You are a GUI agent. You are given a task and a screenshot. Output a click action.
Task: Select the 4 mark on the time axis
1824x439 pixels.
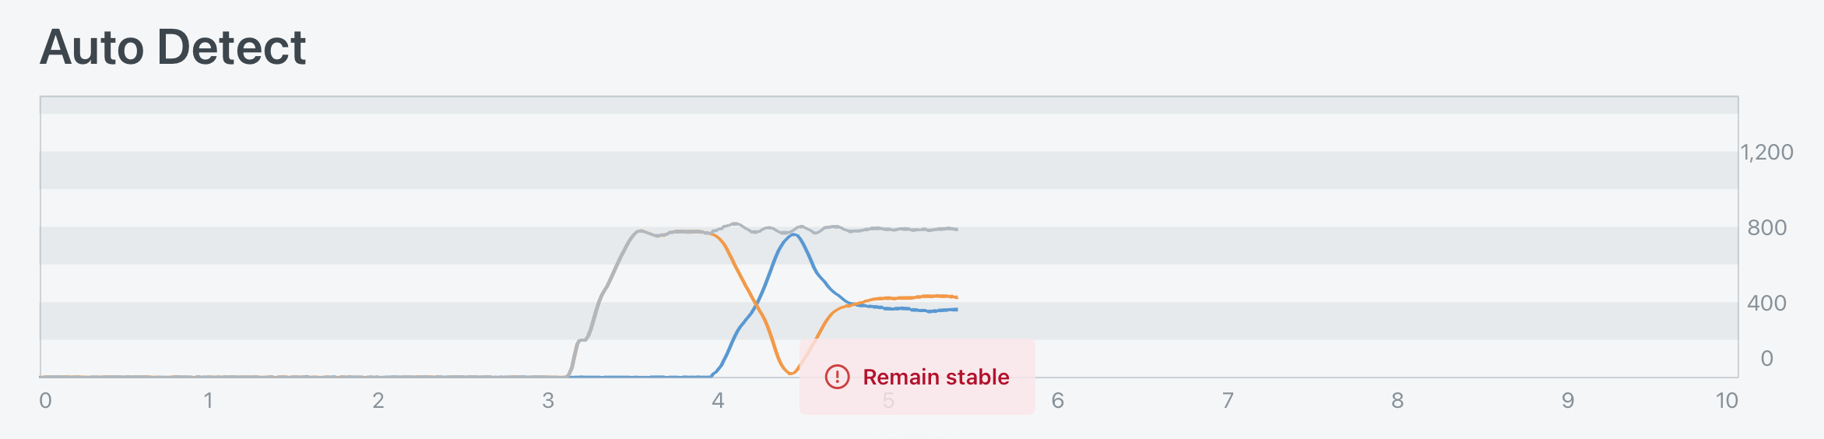[x=718, y=401]
